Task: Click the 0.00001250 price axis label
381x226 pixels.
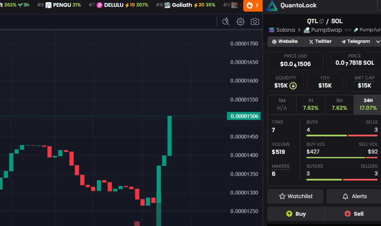Action: [x=244, y=211]
